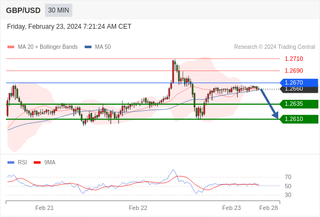Toggle the MA 50 legend label
This screenshot has height=217, width=320.
click(103, 47)
